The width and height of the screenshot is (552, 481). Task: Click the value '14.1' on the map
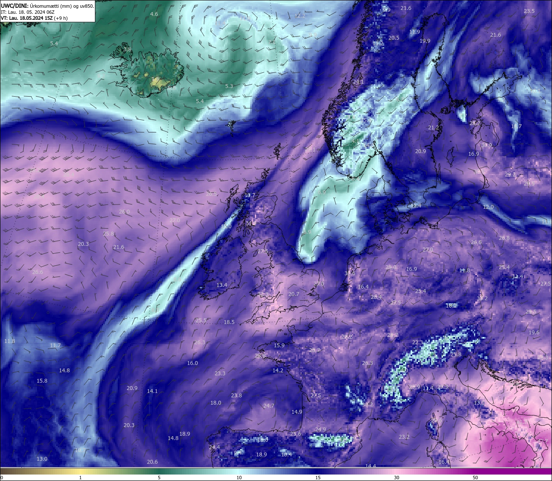coord(152,391)
